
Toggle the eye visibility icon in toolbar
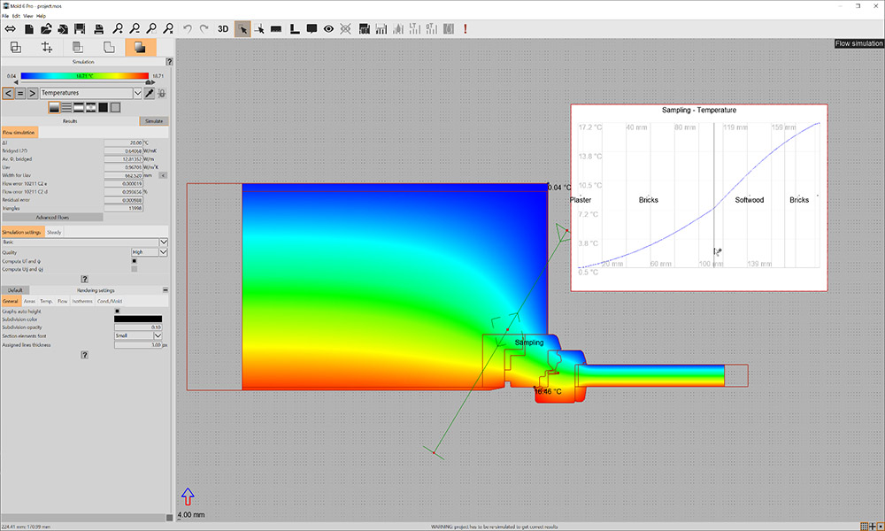328,29
